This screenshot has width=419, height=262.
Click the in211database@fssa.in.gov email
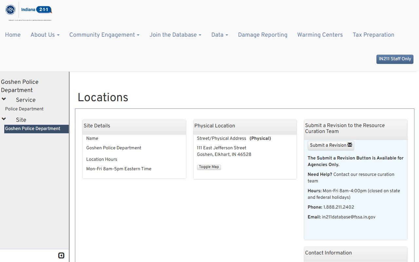[x=349, y=217]
